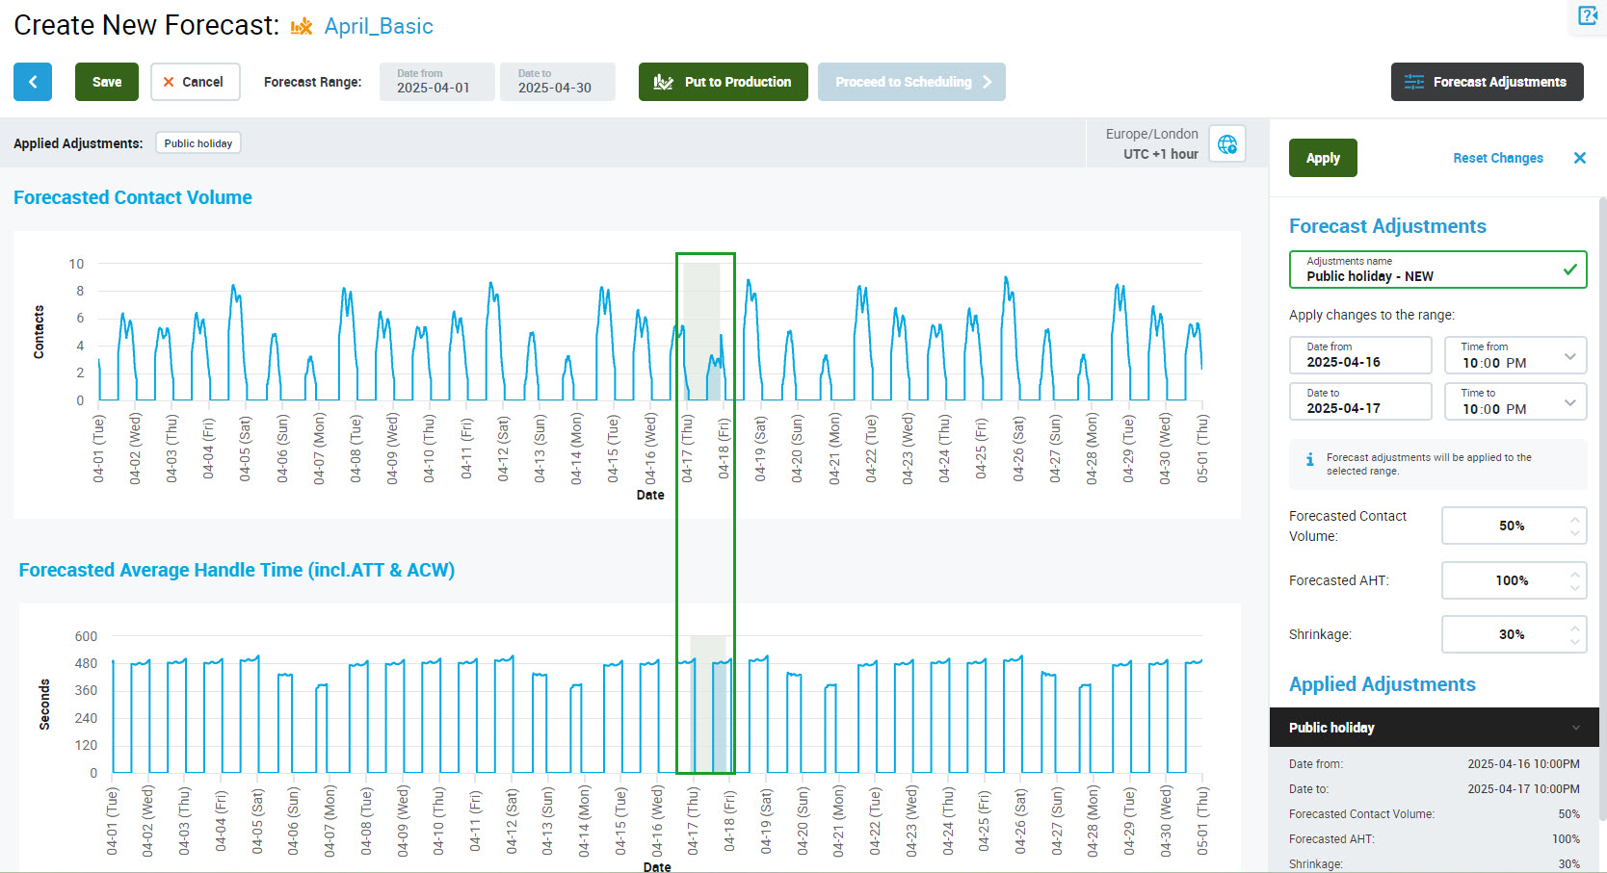This screenshot has width=1607, height=873.
Task: Put the forecast to production
Action: (723, 82)
